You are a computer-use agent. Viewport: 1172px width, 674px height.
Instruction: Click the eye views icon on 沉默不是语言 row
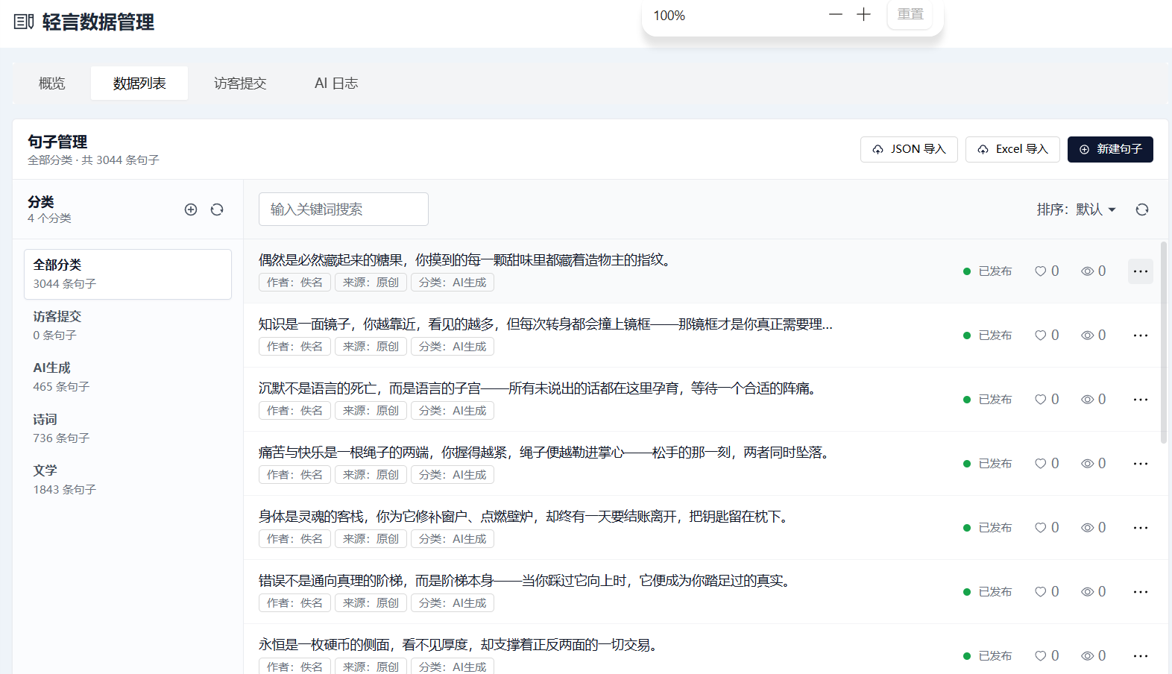coord(1088,400)
